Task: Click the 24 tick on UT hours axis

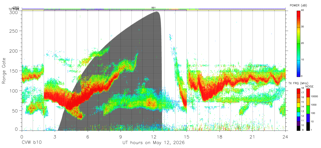Action: tap(285, 137)
